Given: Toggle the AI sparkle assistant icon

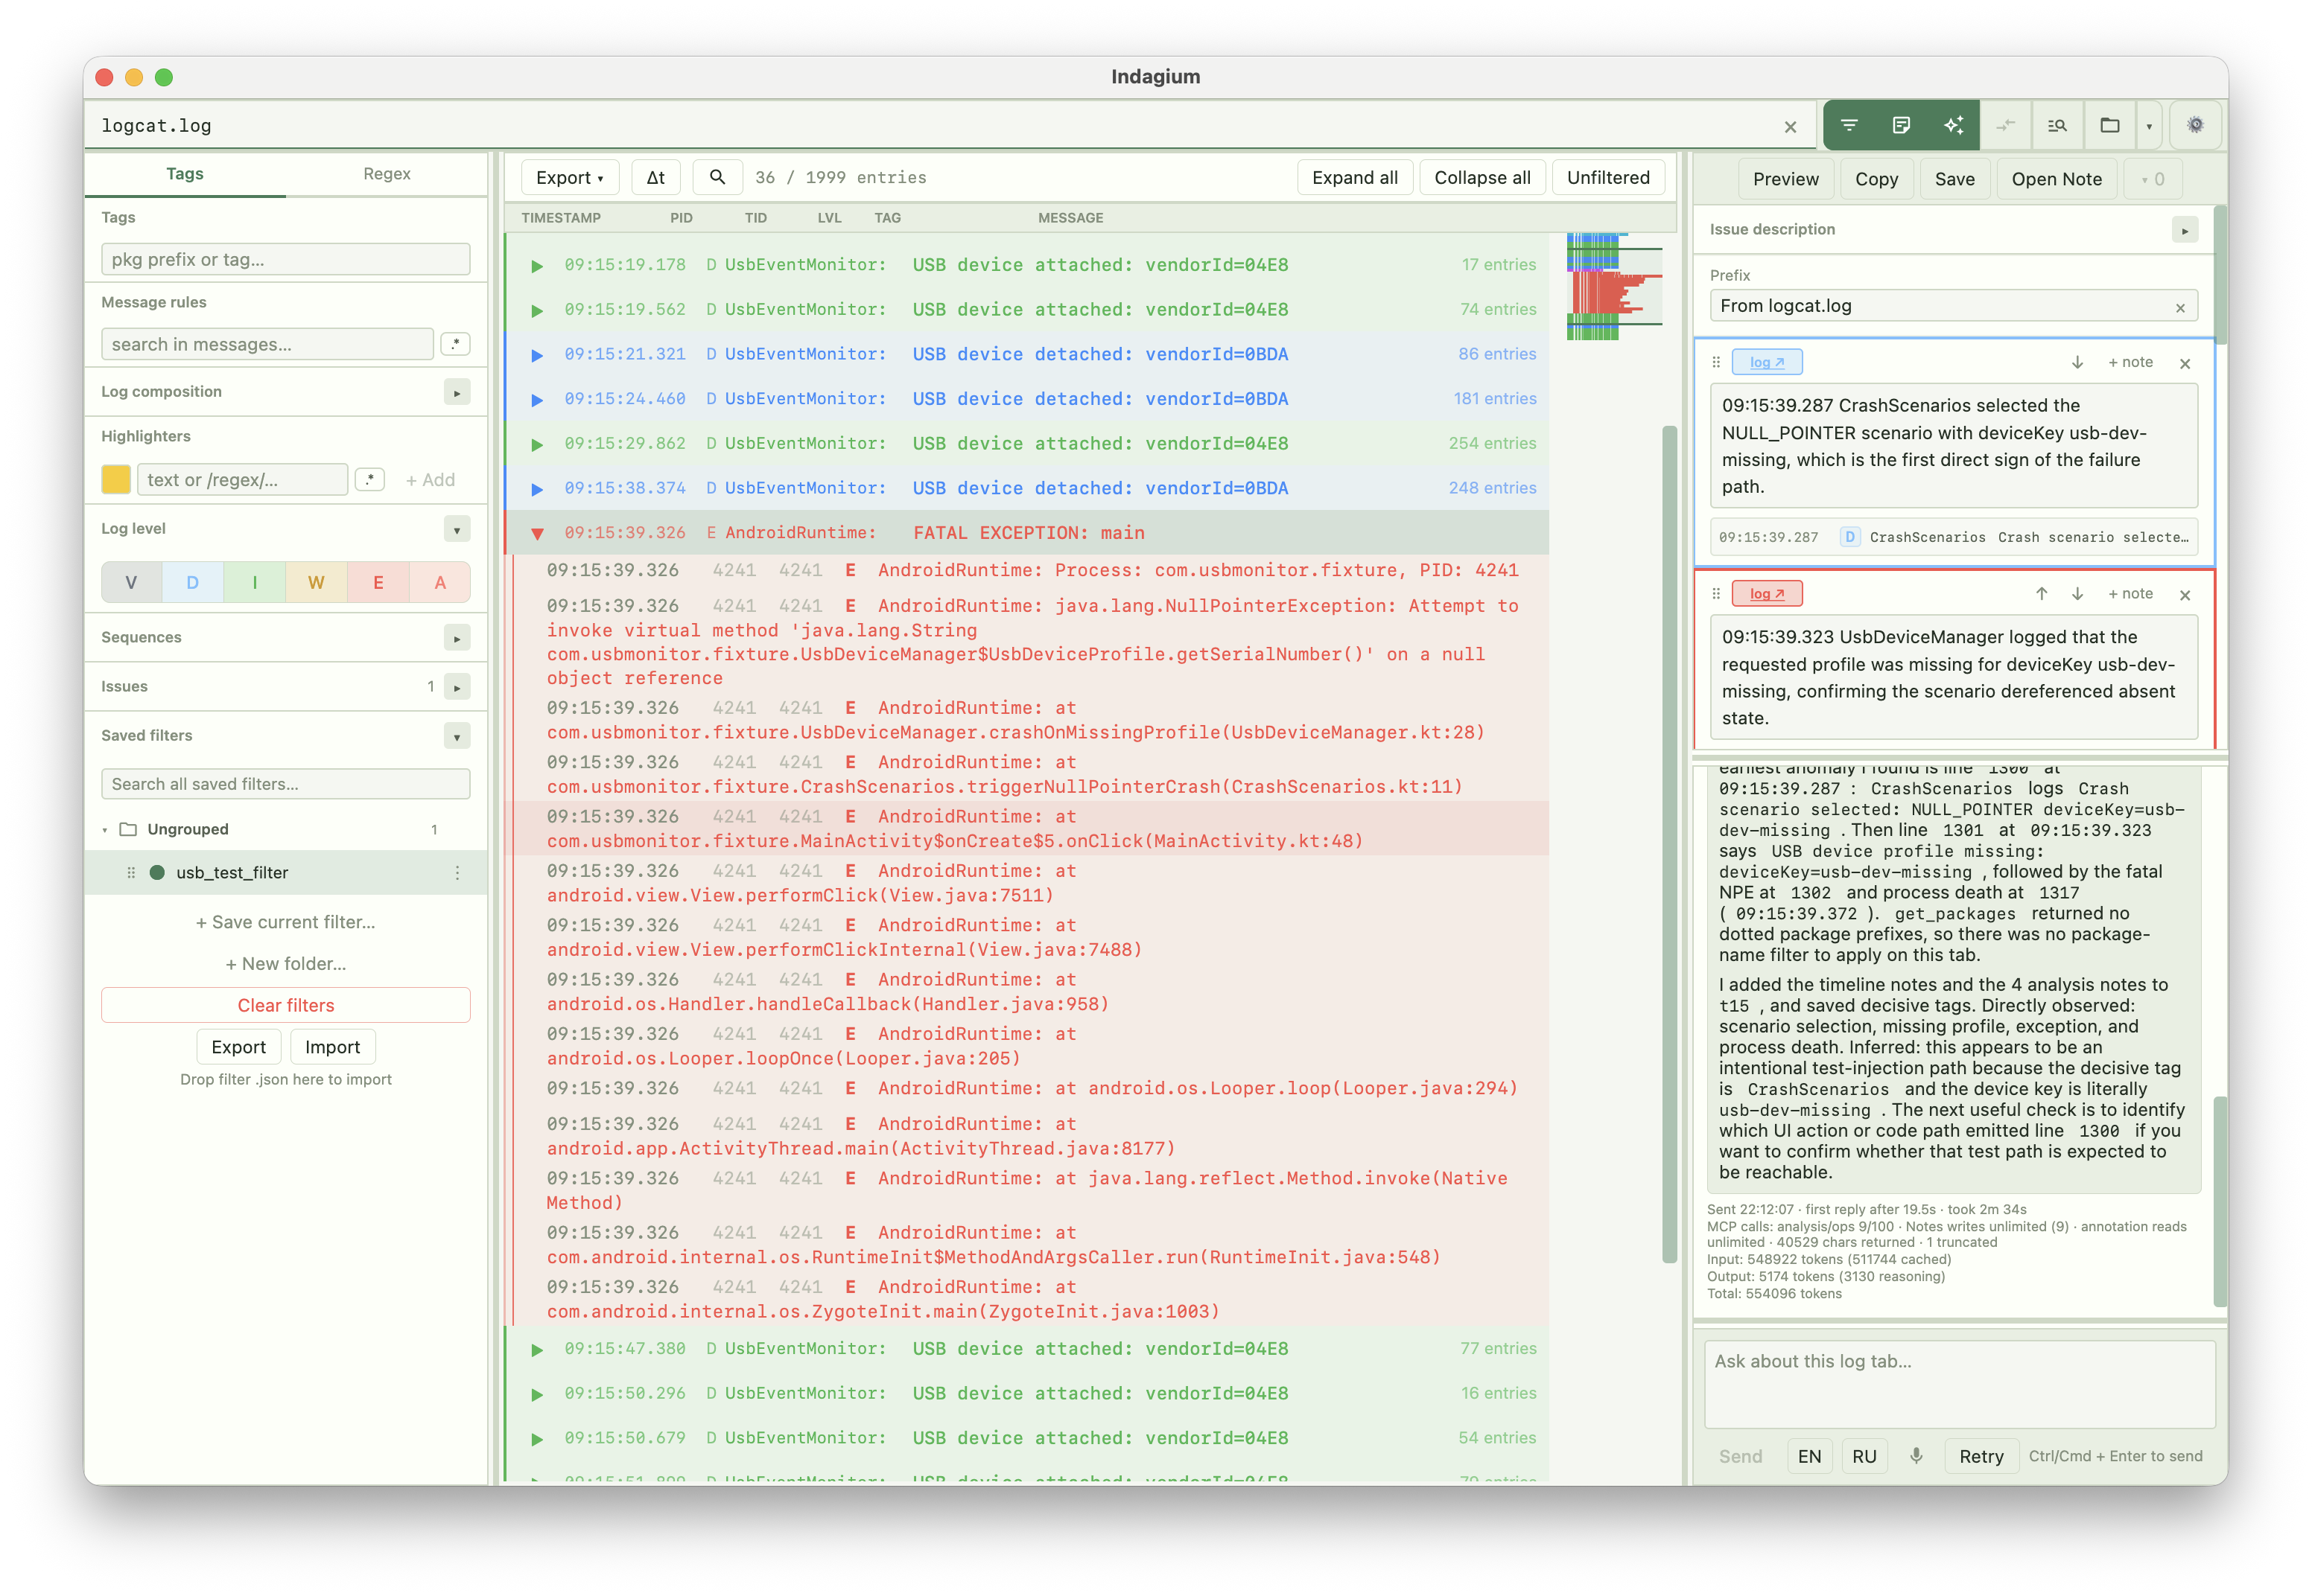Looking at the screenshot, I should point(1953,125).
